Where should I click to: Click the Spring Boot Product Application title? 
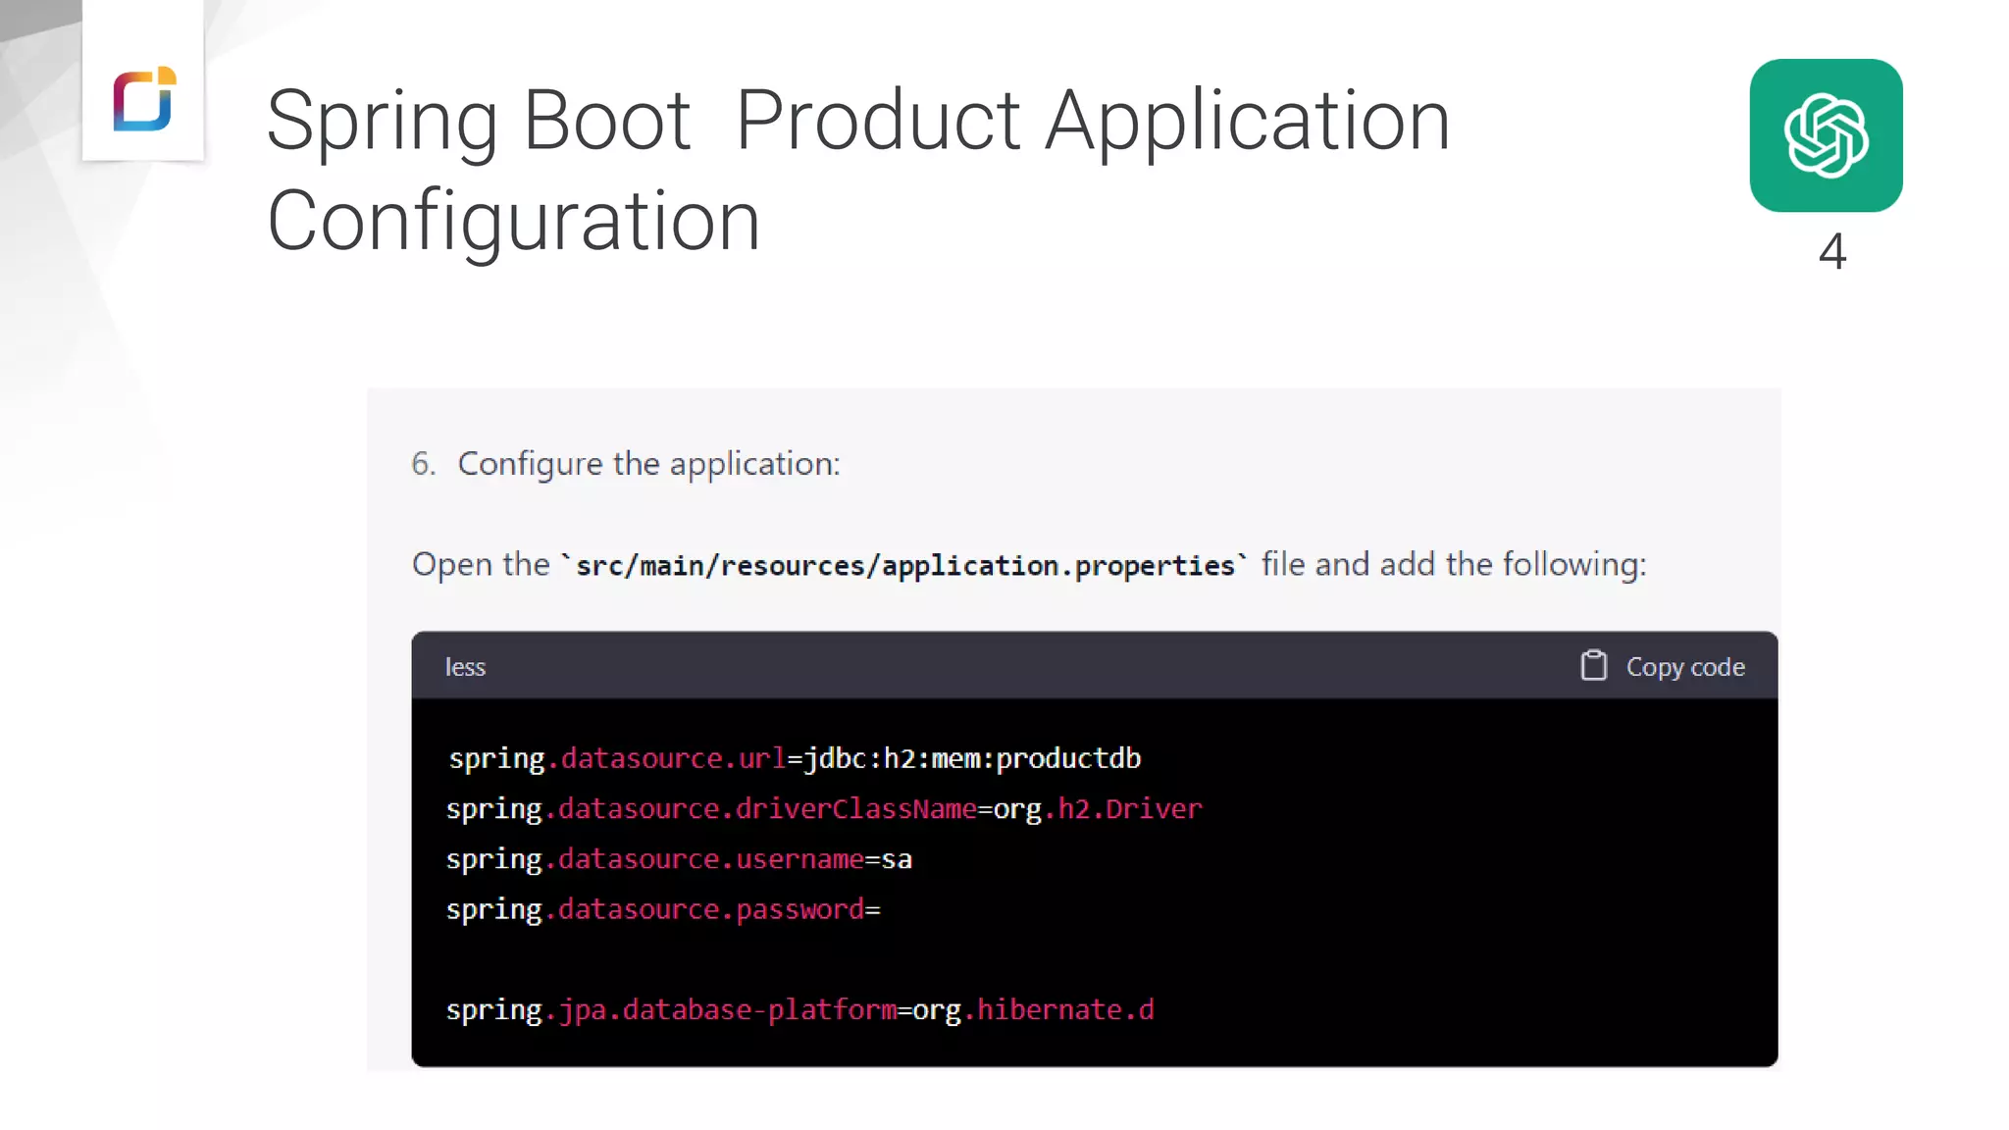pos(857,121)
